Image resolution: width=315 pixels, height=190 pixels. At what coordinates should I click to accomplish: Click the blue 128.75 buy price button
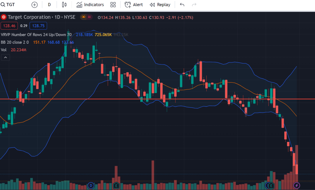pyautogui.click(x=38, y=26)
